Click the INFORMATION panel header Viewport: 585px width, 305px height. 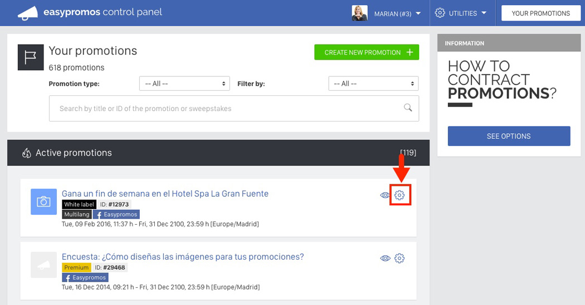coord(509,43)
